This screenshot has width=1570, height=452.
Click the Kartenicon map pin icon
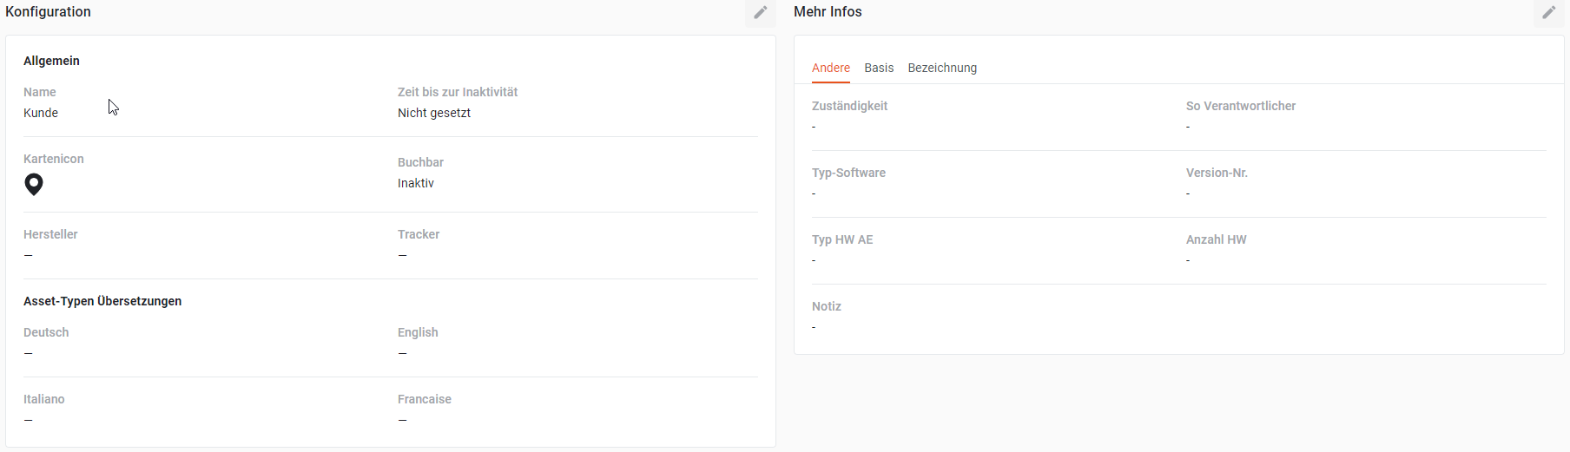coord(34,184)
